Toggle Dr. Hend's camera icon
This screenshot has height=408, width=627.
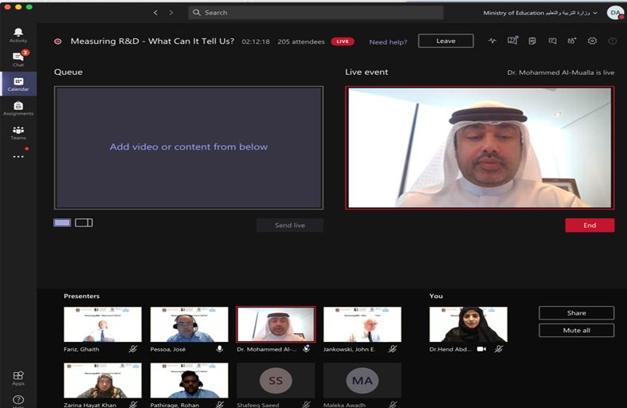coord(481,349)
